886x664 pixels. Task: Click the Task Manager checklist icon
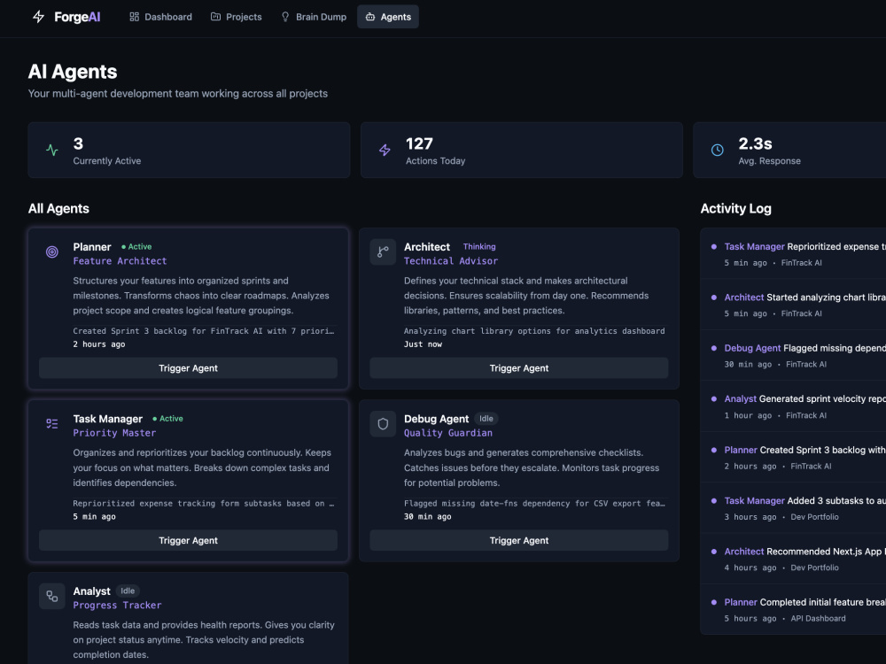52,424
